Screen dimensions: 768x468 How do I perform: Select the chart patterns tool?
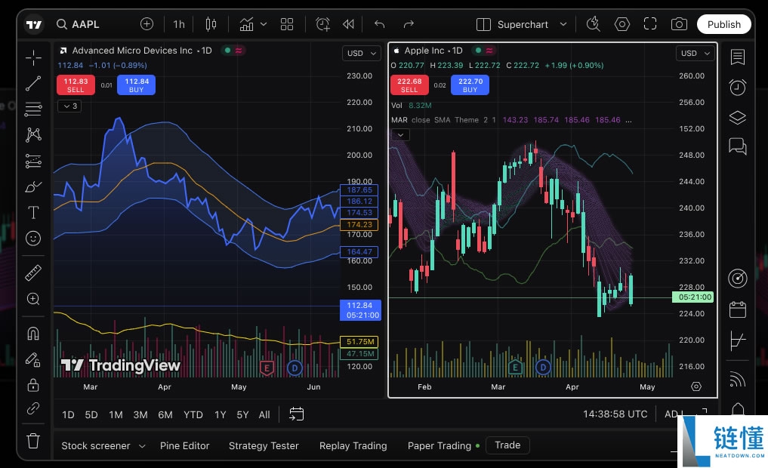point(33,134)
